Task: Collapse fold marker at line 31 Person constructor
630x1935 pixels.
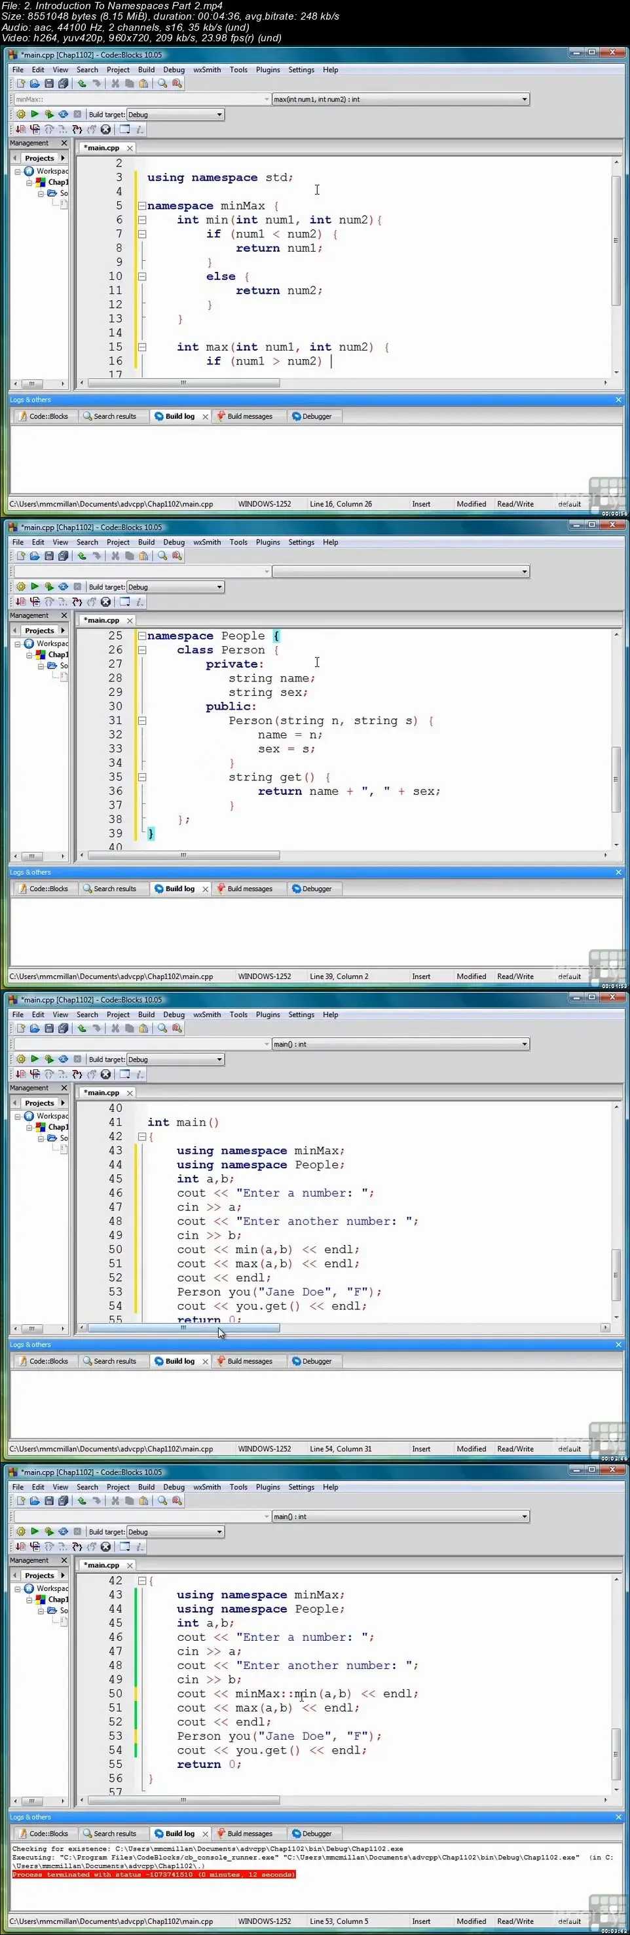Action: pyautogui.click(x=141, y=720)
